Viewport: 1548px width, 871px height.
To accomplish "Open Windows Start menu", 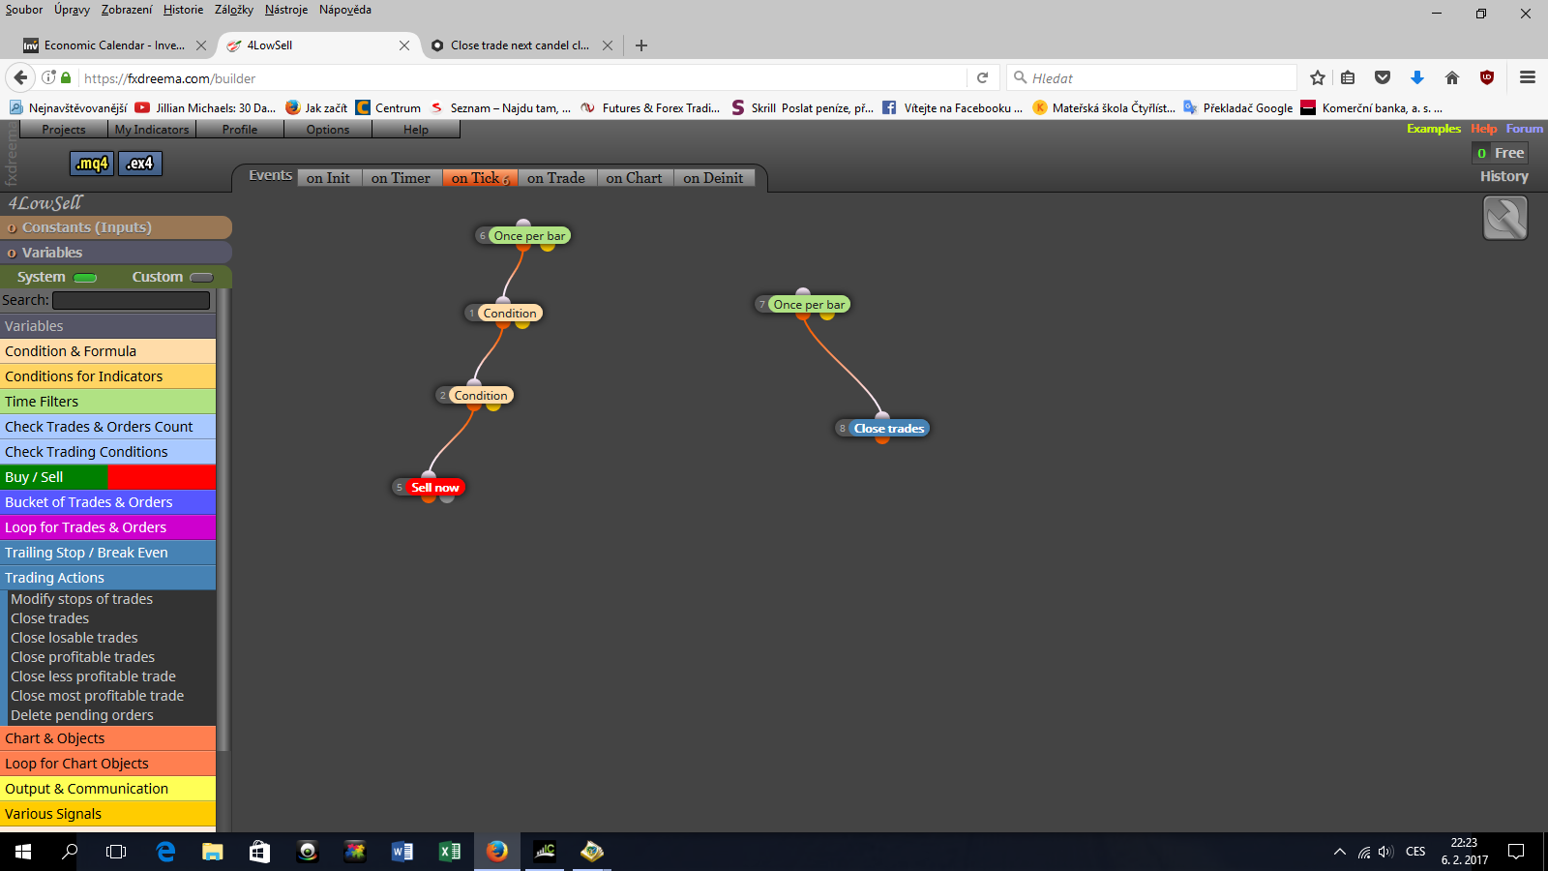I will pyautogui.click(x=23, y=852).
